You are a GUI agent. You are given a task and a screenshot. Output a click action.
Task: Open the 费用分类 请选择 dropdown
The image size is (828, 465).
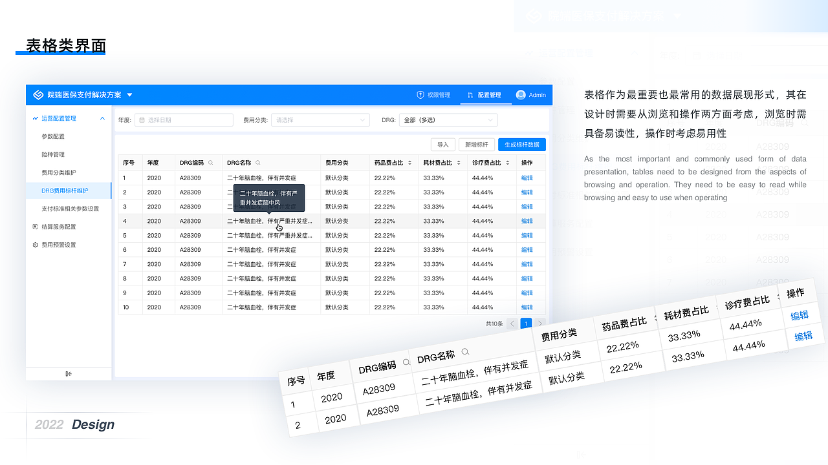click(x=320, y=120)
